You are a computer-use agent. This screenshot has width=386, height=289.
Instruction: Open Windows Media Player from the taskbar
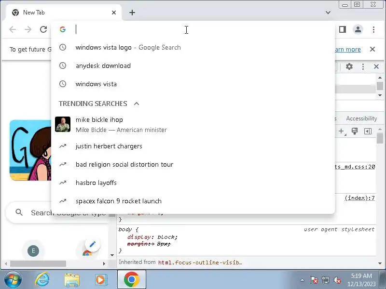point(101,280)
